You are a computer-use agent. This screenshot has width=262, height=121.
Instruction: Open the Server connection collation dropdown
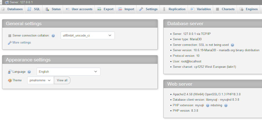[88, 35]
